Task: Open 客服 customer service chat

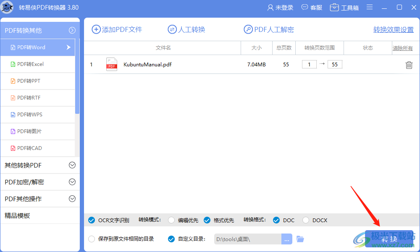Action: click(304, 7)
